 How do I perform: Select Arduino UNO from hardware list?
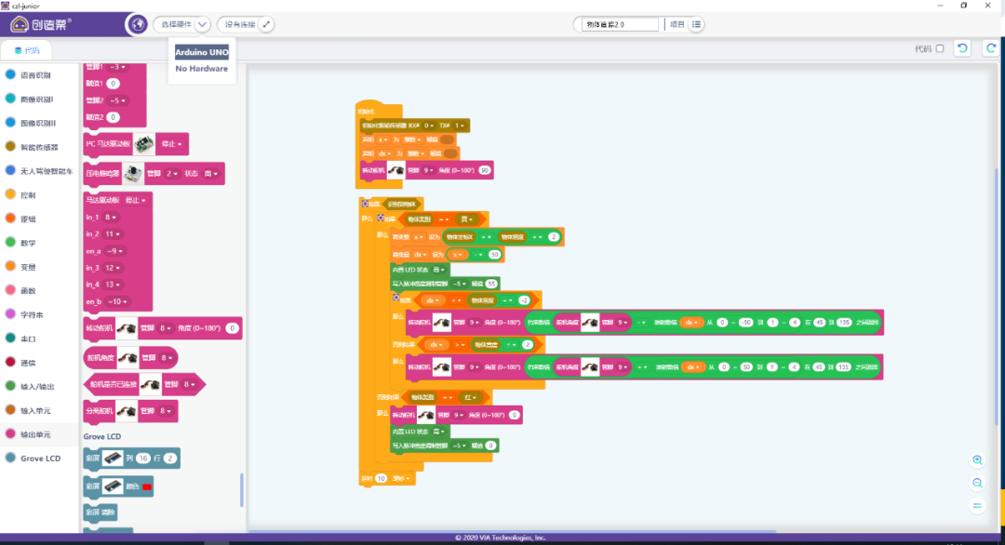202,52
